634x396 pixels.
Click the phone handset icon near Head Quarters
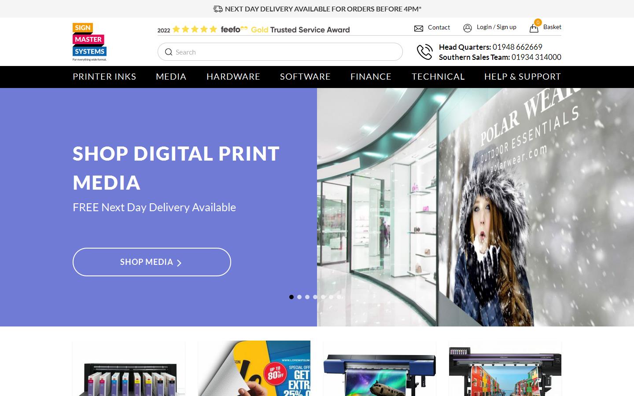coord(425,51)
